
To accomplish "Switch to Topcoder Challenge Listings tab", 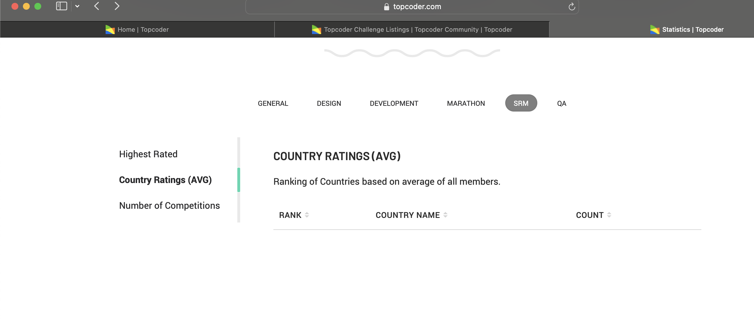I will click(412, 29).
